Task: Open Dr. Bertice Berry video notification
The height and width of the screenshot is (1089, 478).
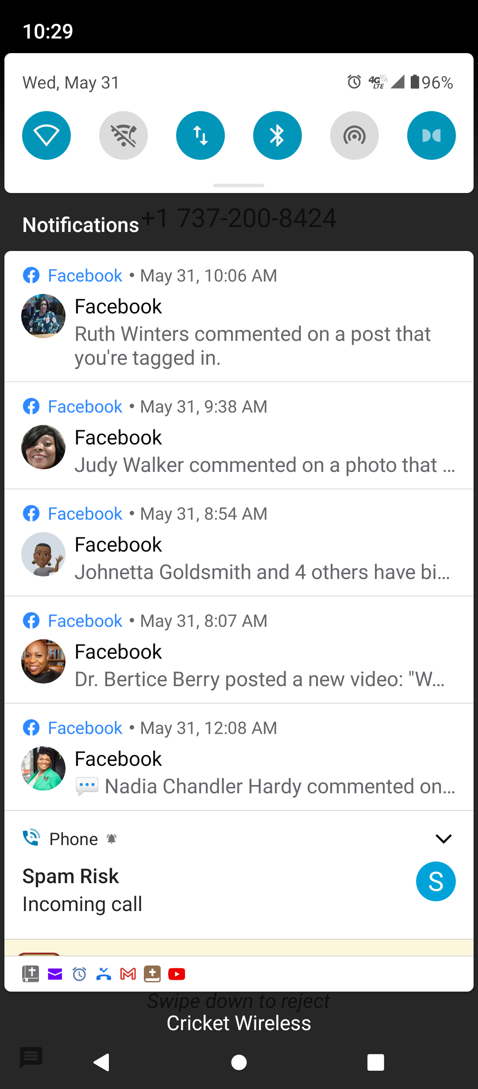Action: click(239, 650)
